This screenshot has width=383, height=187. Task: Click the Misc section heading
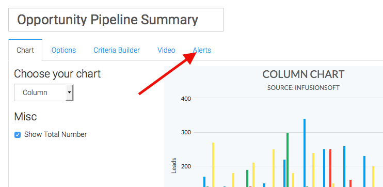[25, 117]
